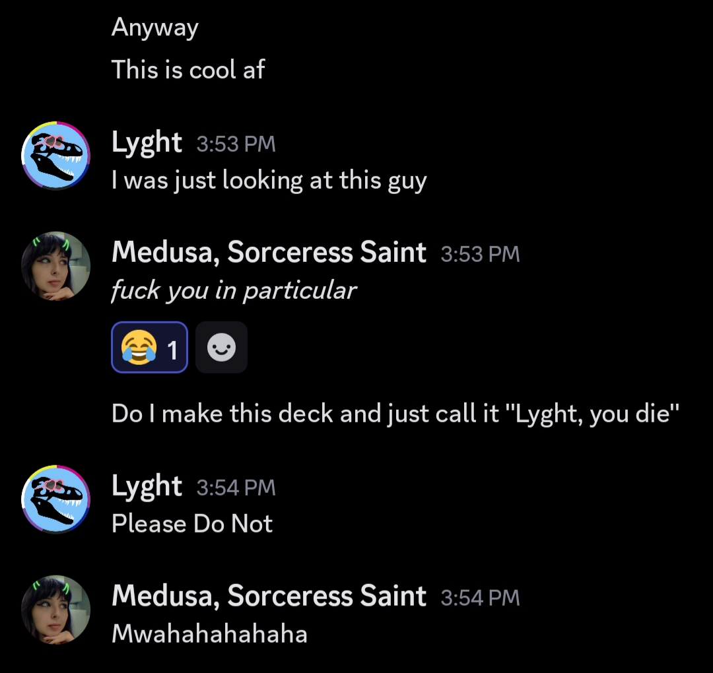Open Medusa's avatar beside the italic message
This screenshot has height=673, width=713.
pos(56,266)
